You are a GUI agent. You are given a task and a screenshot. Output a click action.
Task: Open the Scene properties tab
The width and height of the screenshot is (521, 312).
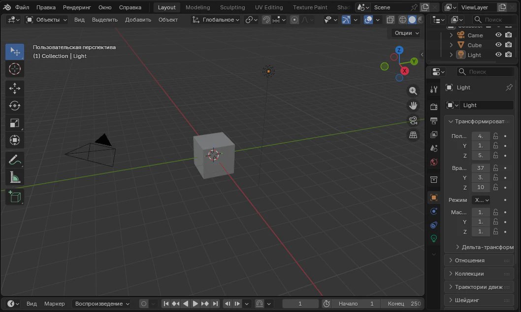pos(434,148)
